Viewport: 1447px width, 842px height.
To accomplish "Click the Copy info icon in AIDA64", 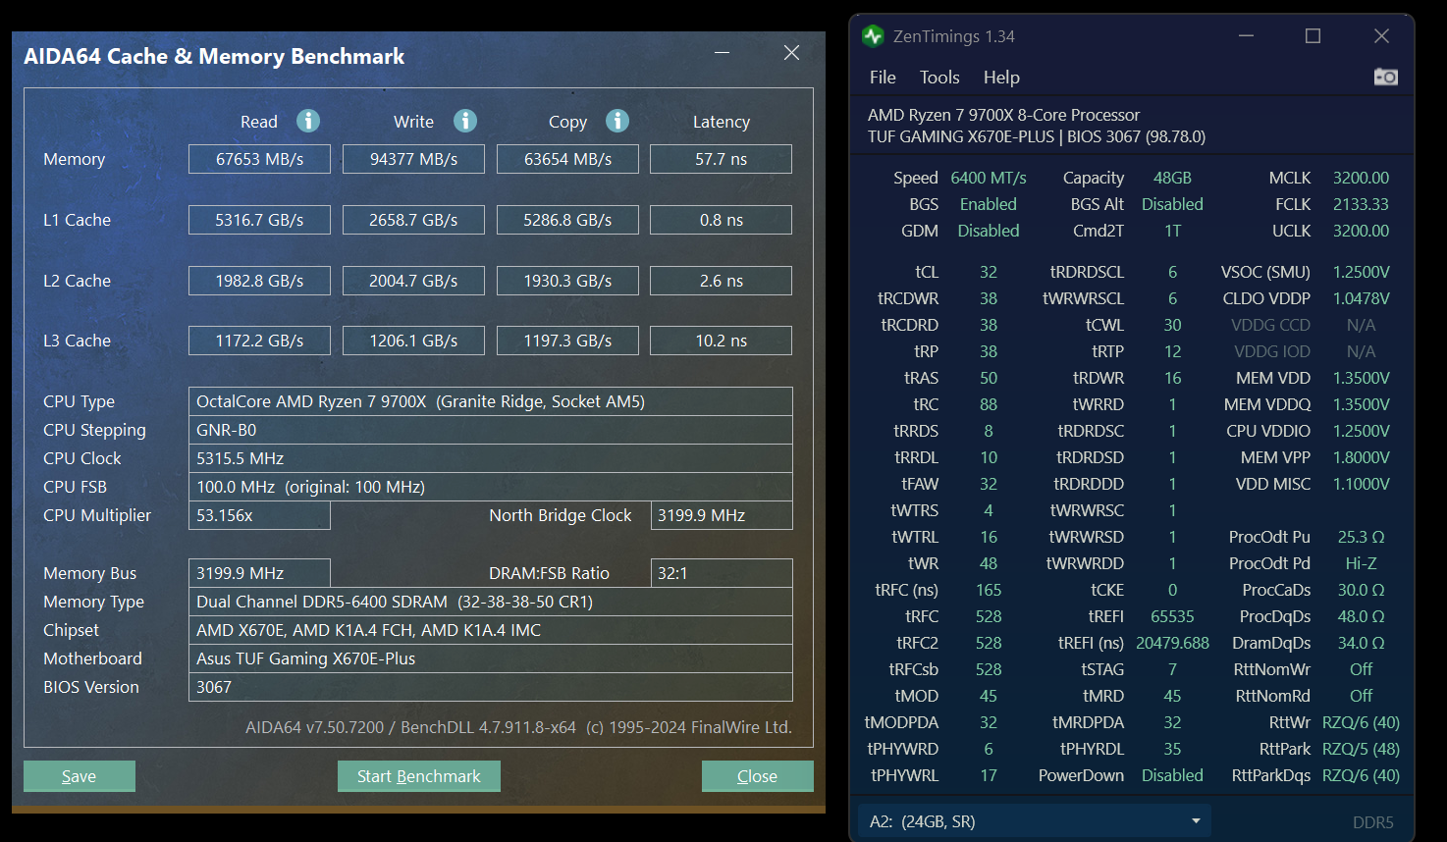I will (x=617, y=121).
